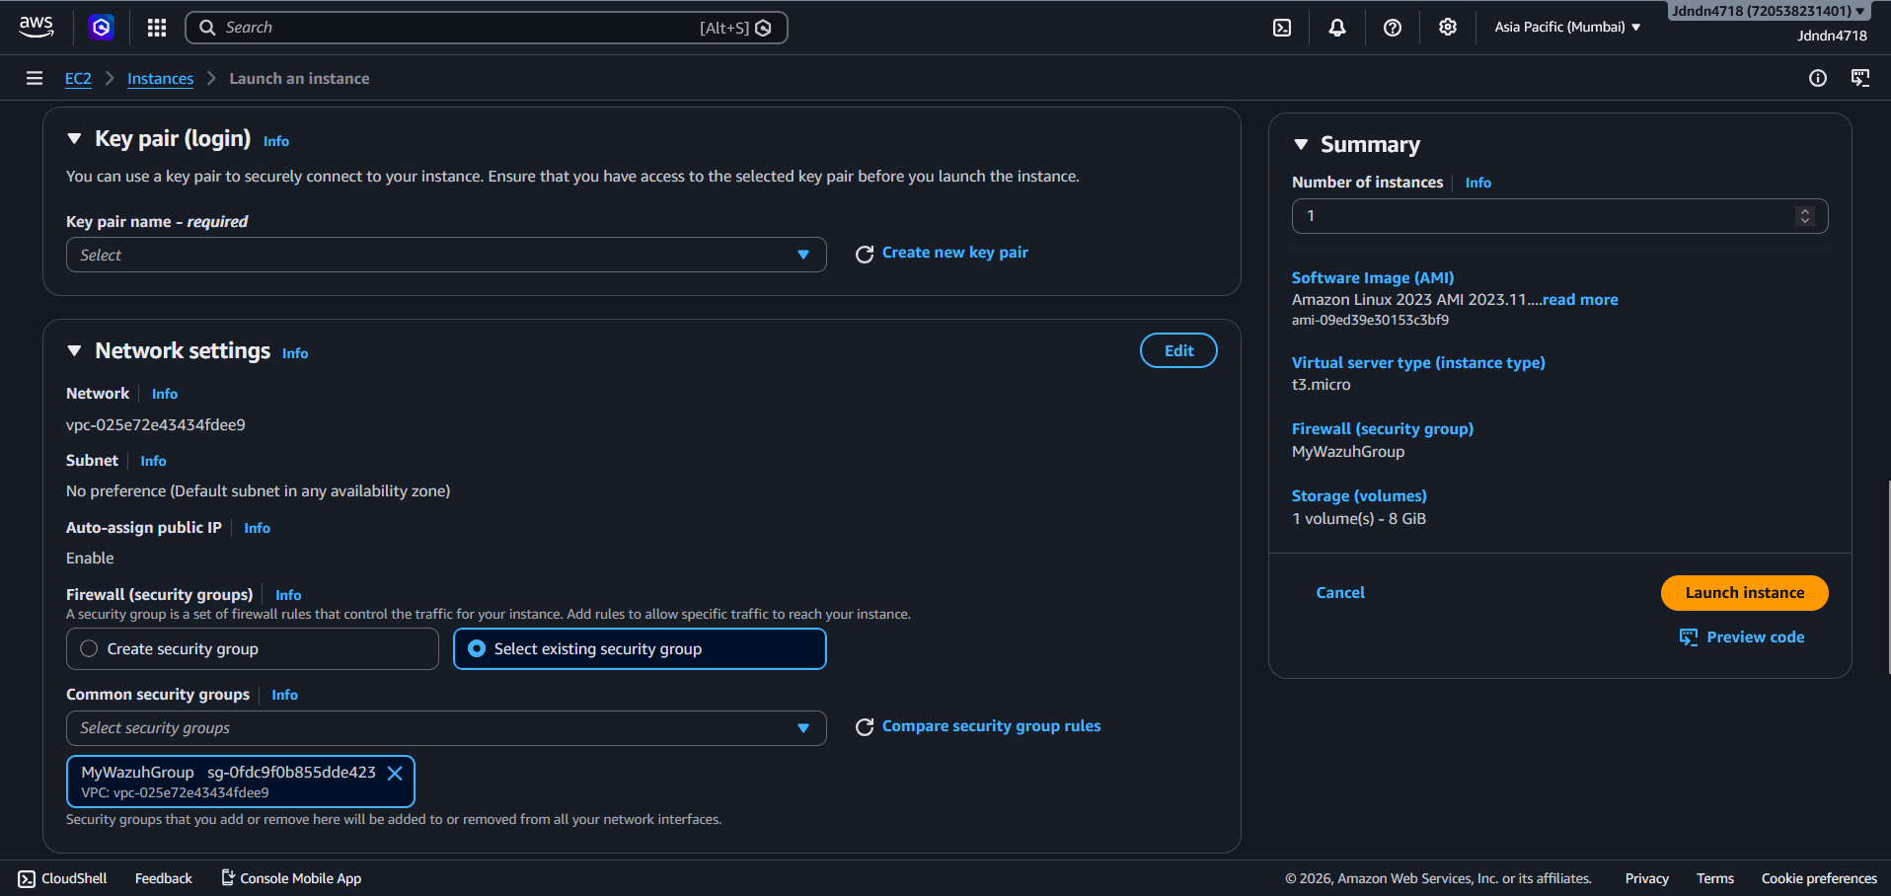The width and height of the screenshot is (1891, 896).
Task: Go to Instances breadcrumb
Action: (x=160, y=79)
